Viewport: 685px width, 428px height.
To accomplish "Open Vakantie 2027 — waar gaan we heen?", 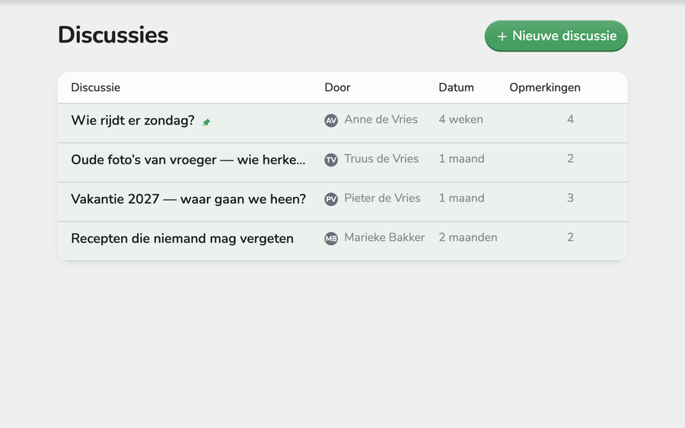I will click(188, 199).
